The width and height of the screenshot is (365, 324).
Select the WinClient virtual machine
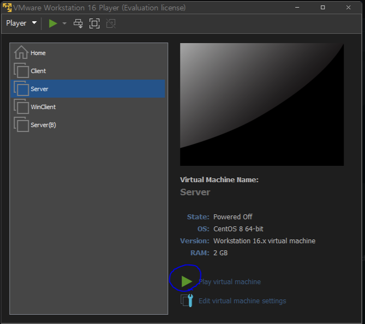pos(87,107)
